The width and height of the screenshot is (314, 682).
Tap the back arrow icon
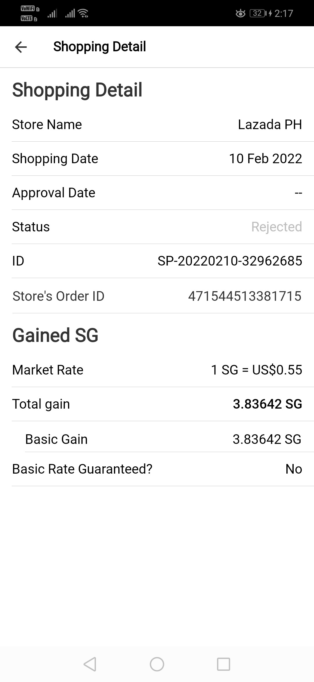tap(21, 47)
